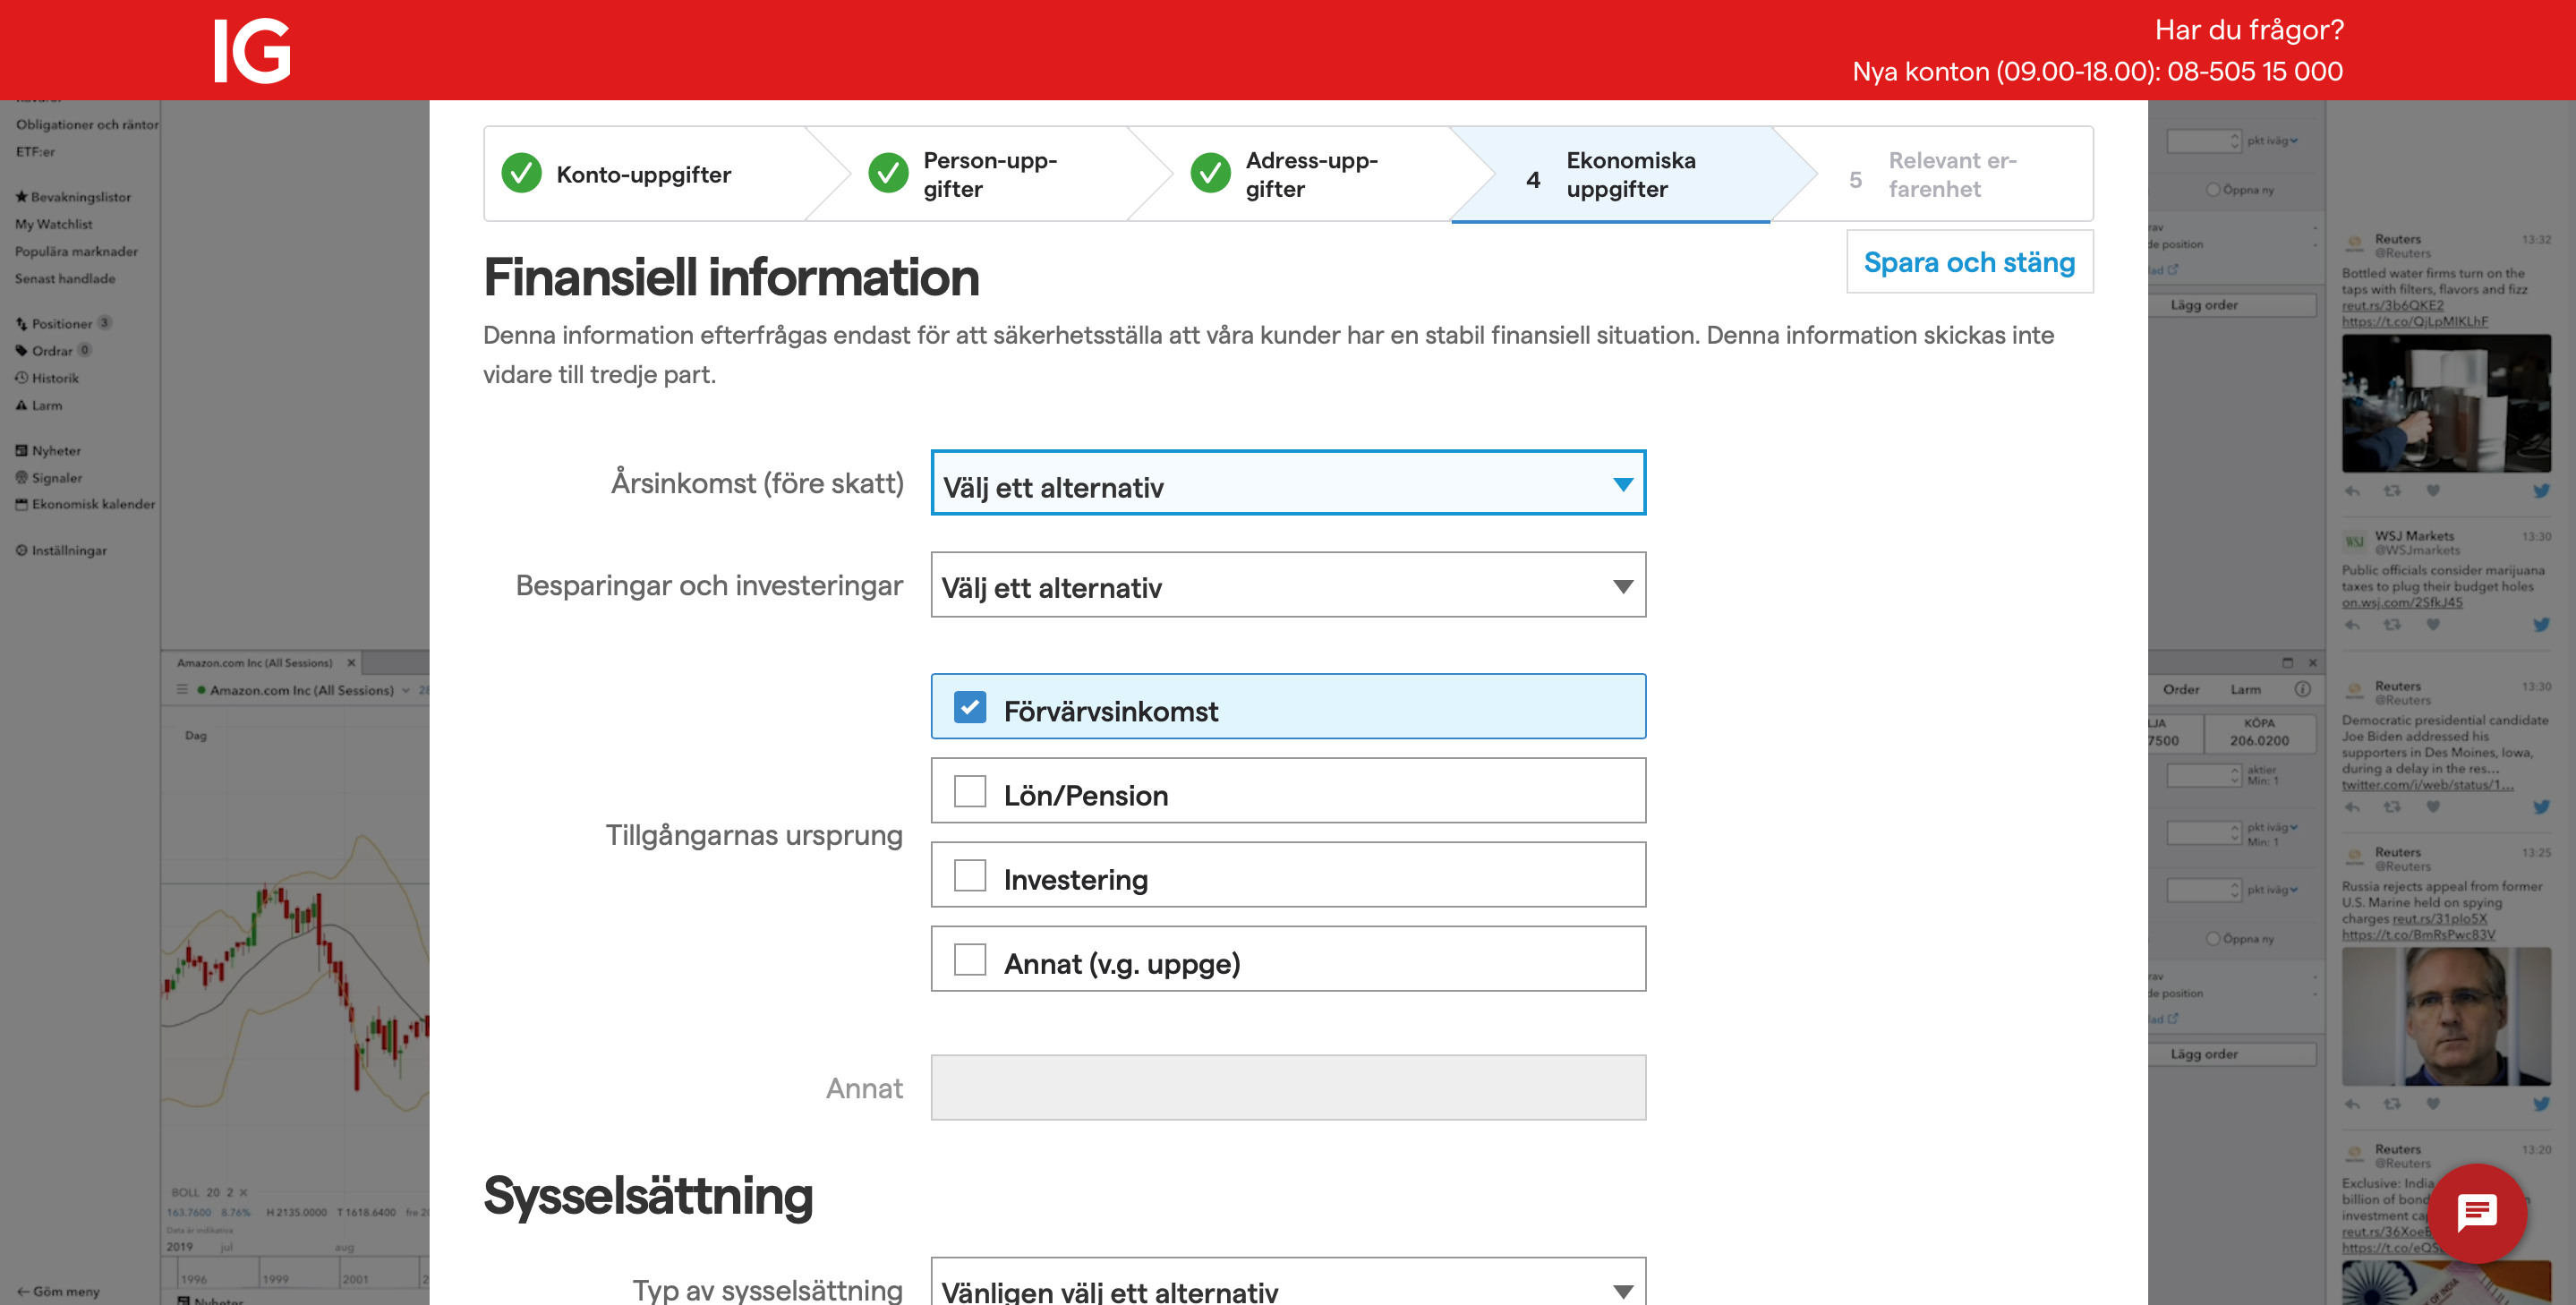This screenshot has height=1305, width=2576.
Task: Click arrow icon on Besparingar och investeringar
Action: coord(1622,586)
